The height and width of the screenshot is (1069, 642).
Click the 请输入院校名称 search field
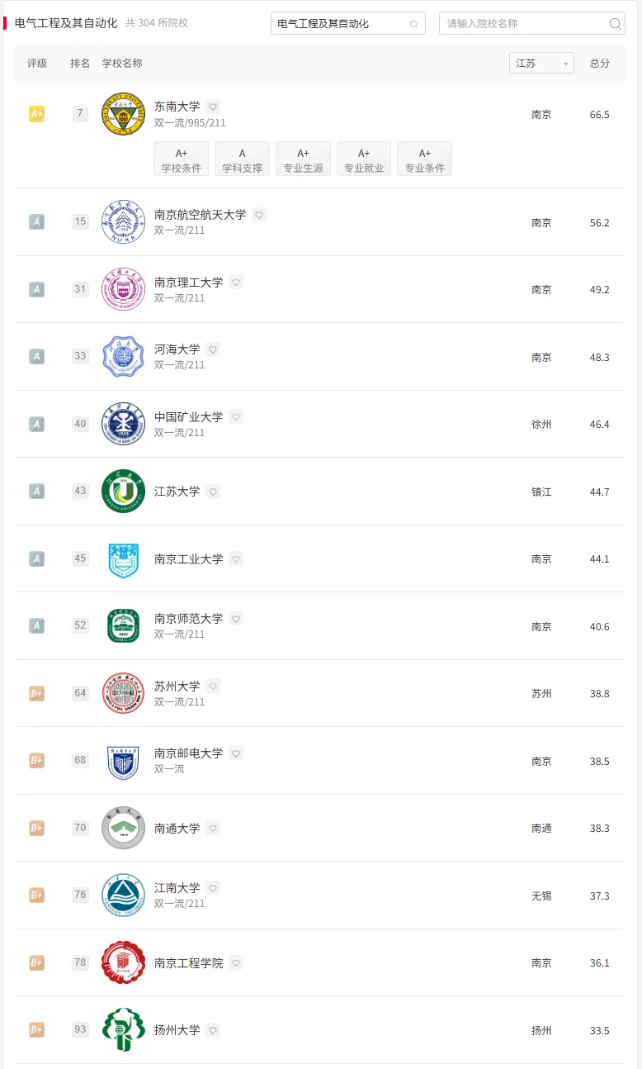[x=524, y=24]
